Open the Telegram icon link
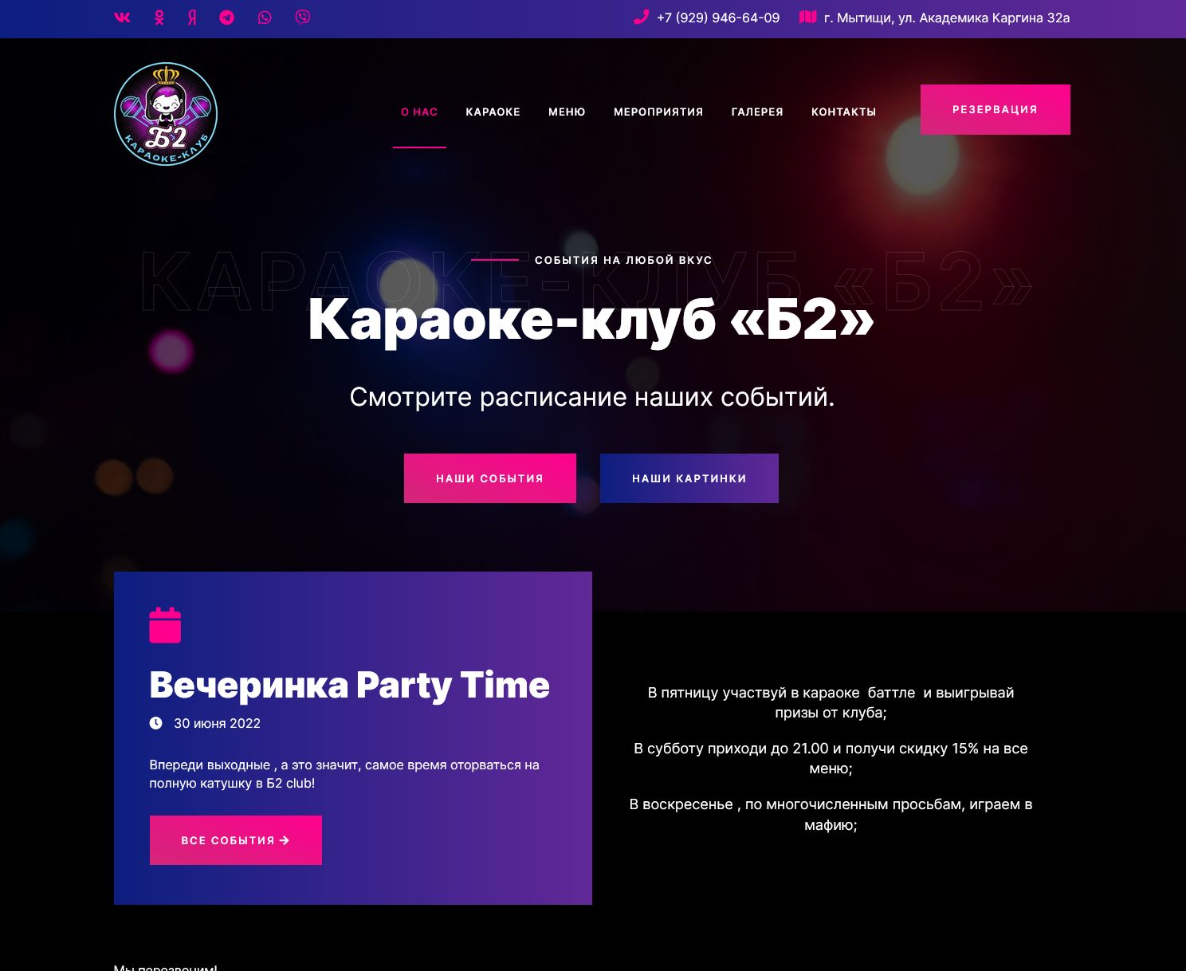Image resolution: width=1186 pixels, height=971 pixels. pyautogui.click(x=227, y=18)
